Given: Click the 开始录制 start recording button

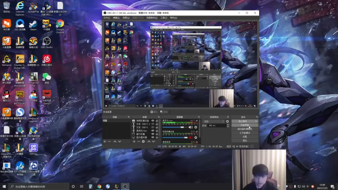Looking at the screenshot, I should tap(245, 125).
